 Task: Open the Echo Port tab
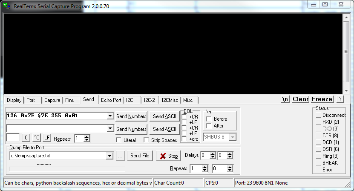point(111,100)
